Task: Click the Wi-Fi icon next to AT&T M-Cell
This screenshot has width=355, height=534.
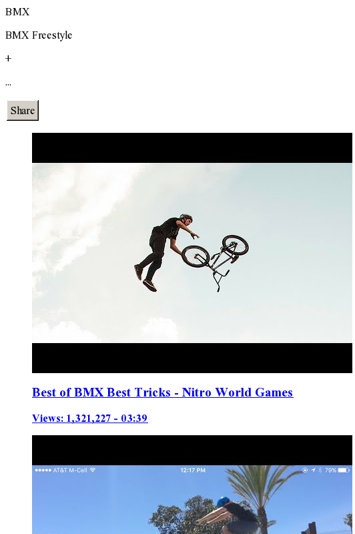Action: pyautogui.click(x=93, y=470)
